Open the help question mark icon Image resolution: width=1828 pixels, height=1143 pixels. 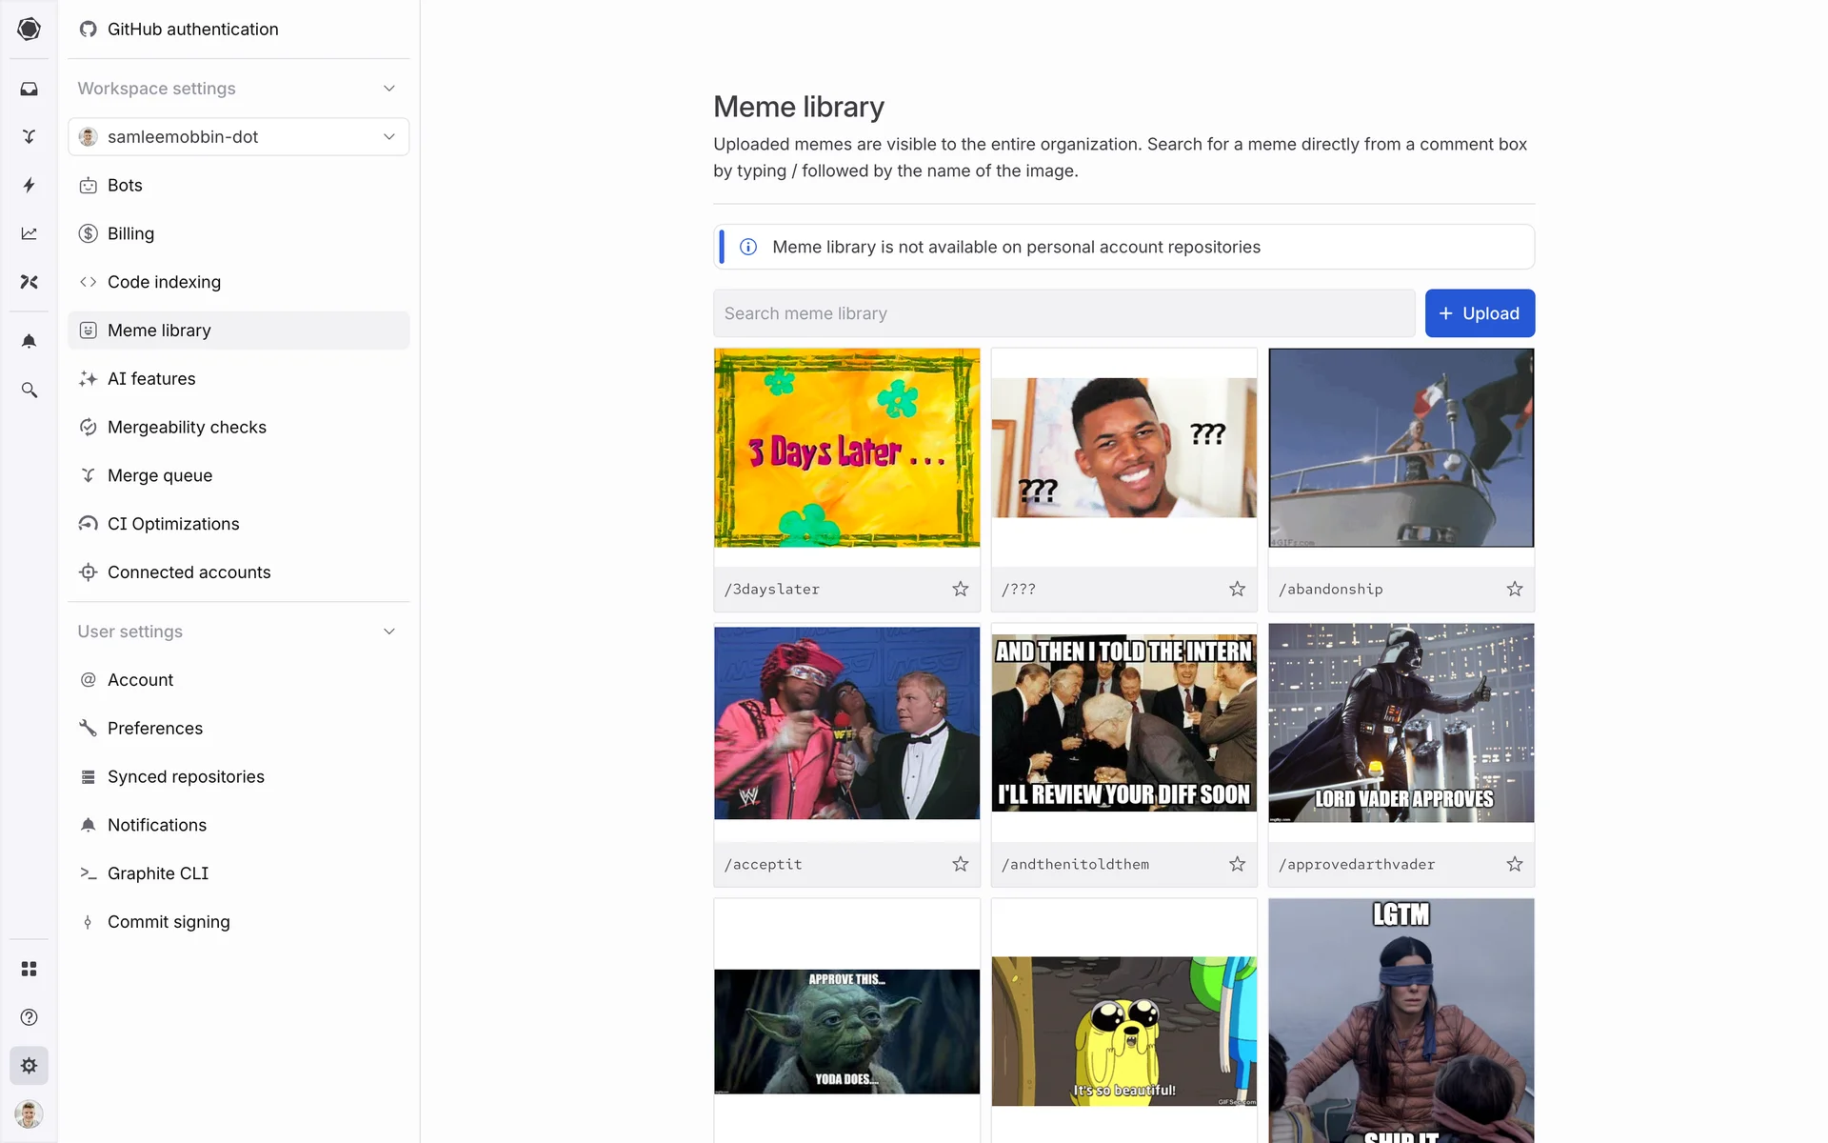click(29, 1017)
